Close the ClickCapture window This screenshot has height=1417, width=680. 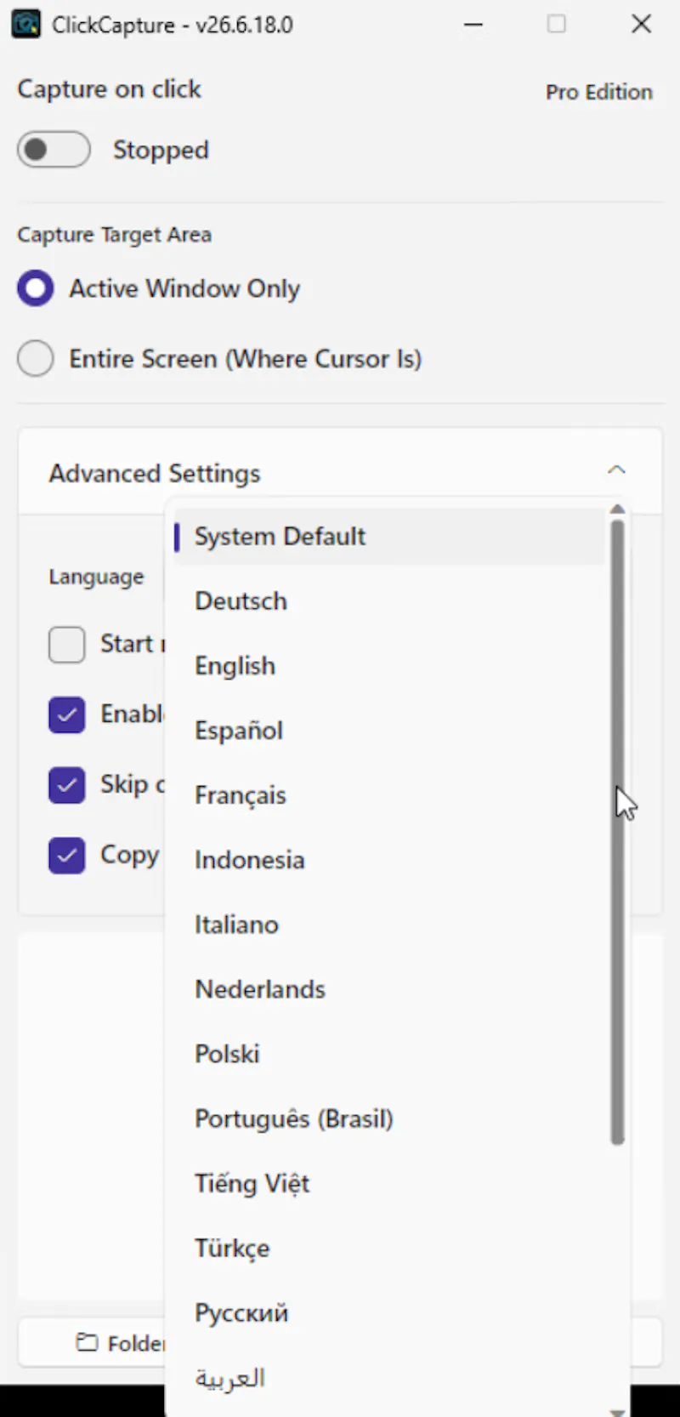point(642,24)
